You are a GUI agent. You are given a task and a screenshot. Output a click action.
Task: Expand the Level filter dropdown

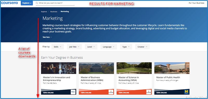(x=91, y=47)
